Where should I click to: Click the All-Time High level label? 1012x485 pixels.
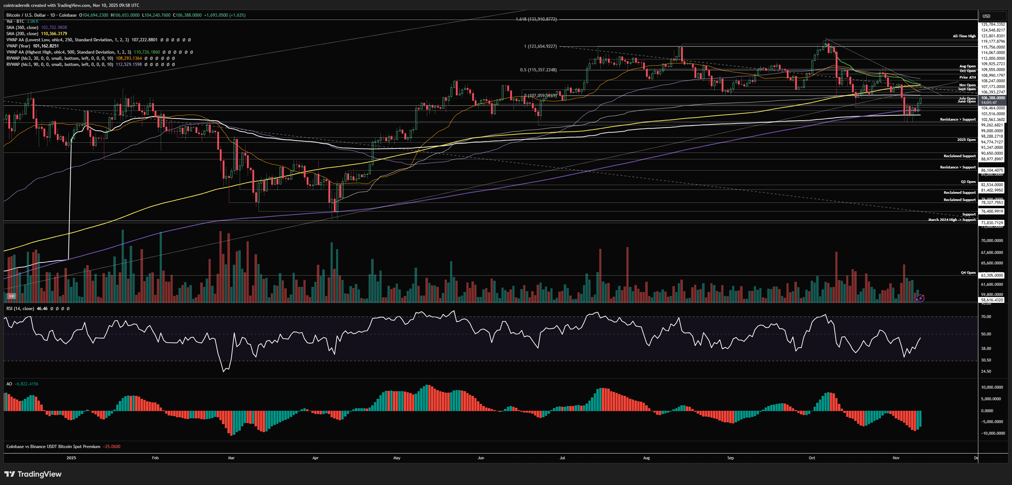(x=964, y=36)
